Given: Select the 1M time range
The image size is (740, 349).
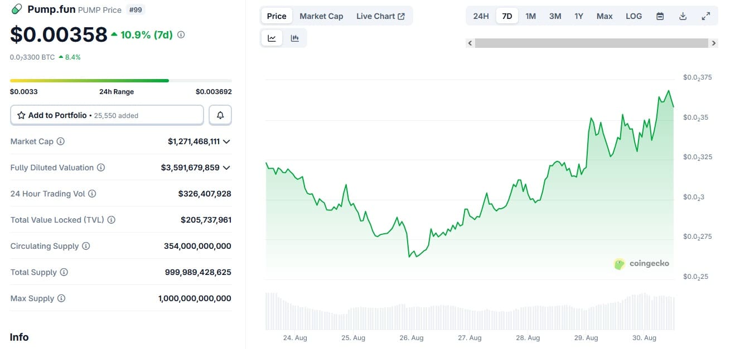Looking at the screenshot, I should coord(531,16).
